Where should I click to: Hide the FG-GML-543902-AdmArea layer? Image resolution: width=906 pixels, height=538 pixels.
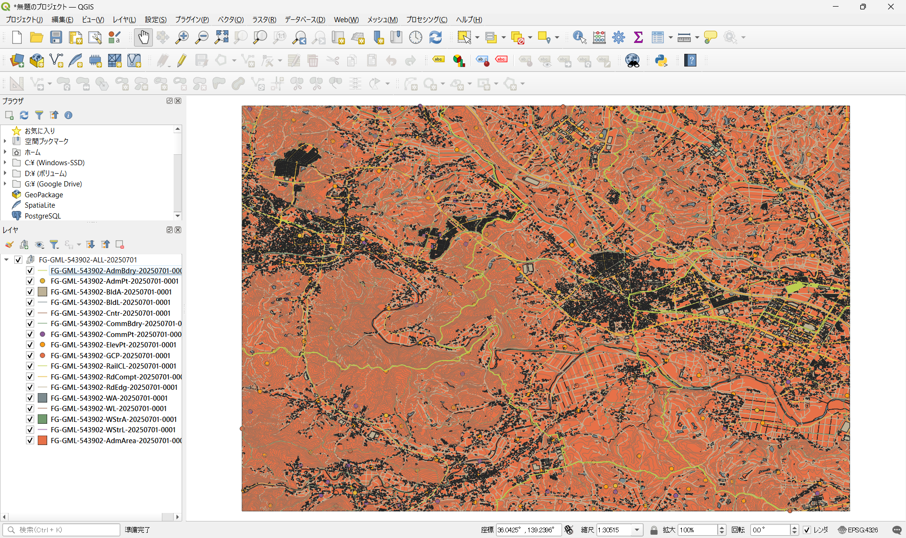tap(30, 440)
